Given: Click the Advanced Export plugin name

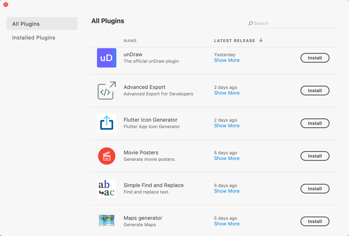Looking at the screenshot, I should [145, 87].
